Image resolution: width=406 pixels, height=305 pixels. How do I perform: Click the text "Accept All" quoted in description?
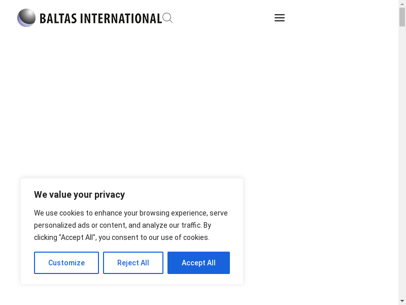(x=77, y=237)
